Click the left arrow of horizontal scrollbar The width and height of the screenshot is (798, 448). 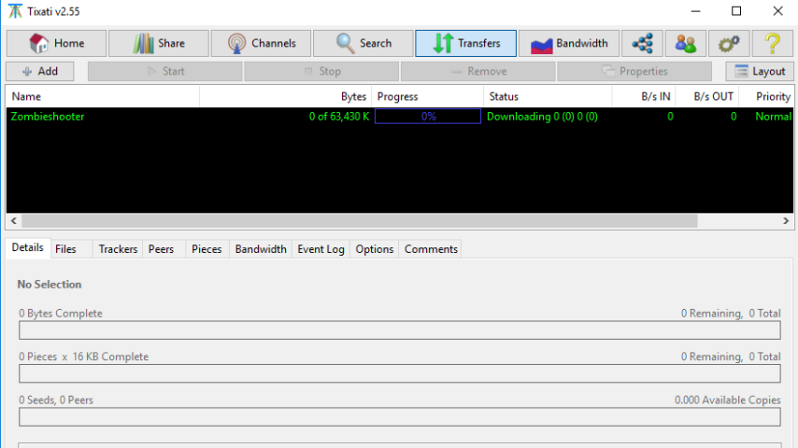pos(14,220)
